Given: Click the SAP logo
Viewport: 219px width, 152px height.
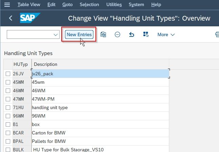Looking at the screenshot, I should point(30,18).
